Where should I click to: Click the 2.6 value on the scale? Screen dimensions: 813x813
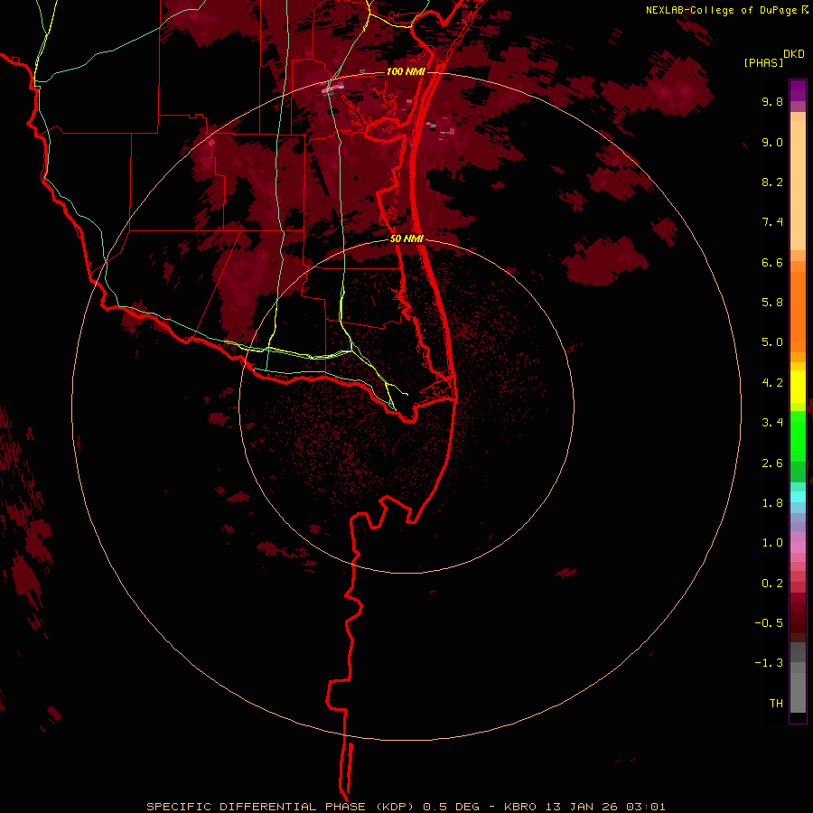click(x=772, y=463)
